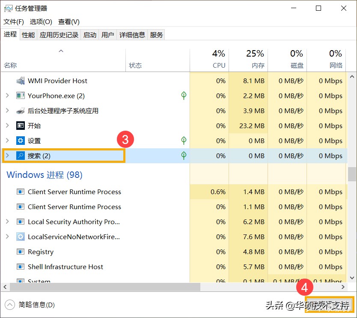Select the YourPhone.exe gear icon
Image resolution: width=357 pixels, height=318 pixels.
click(x=20, y=96)
